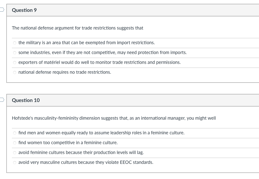259x179 pixels.
Task: Click the Question 9 heading
Action: 24,10
